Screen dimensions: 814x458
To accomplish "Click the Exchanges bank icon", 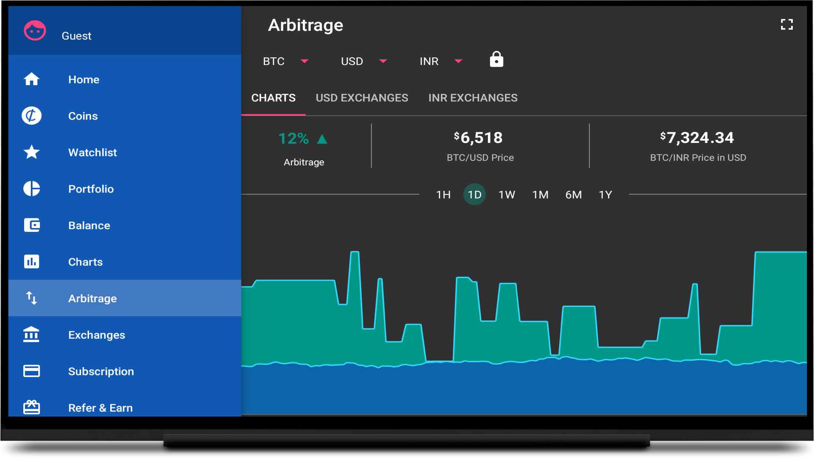I will click(32, 335).
